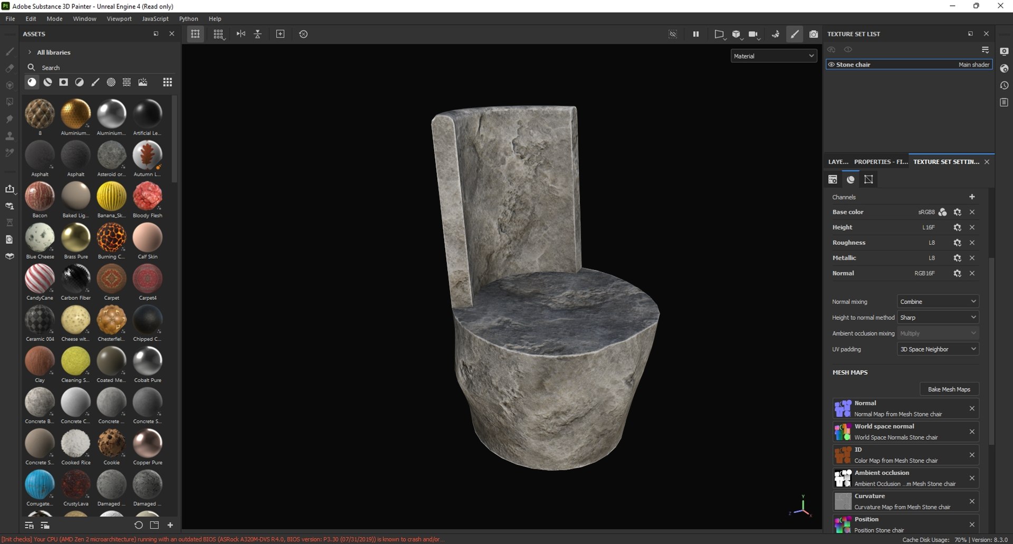Add a new channel with the plus icon
1013x544 pixels.
[972, 197]
